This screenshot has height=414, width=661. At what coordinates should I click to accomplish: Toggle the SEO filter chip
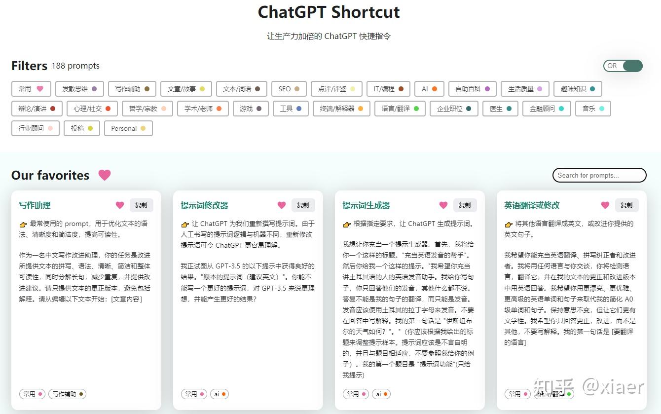(x=289, y=89)
